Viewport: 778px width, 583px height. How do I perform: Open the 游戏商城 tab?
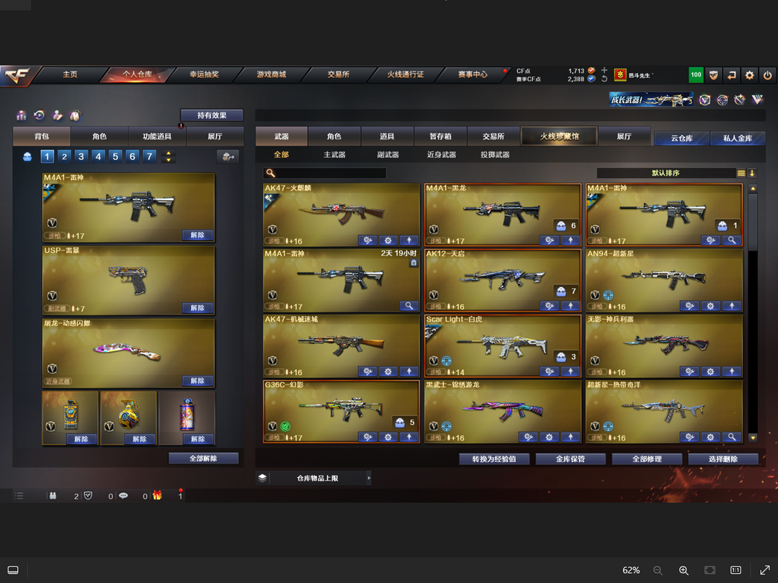pyautogui.click(x=272, y=74)
